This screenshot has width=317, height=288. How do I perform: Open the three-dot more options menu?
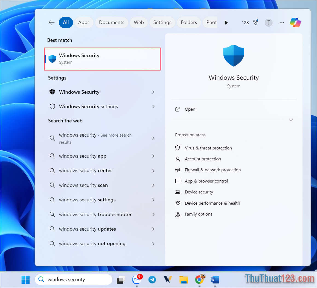point(282,22)
